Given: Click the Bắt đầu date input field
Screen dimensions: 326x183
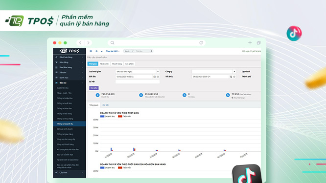Looking at the screenshot, I should 134,77.
